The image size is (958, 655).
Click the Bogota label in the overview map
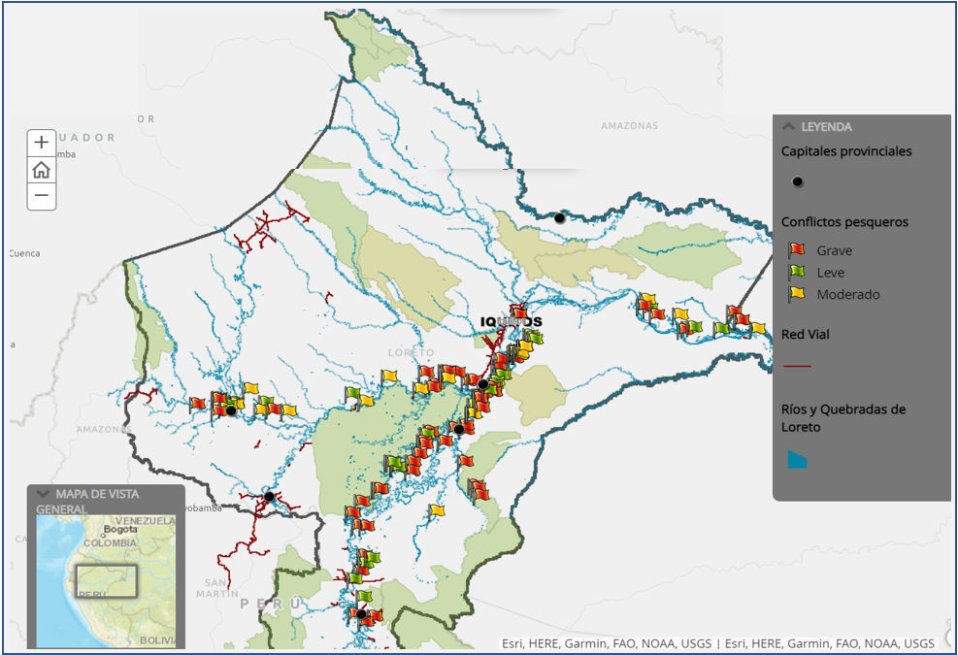pos(120,530)
